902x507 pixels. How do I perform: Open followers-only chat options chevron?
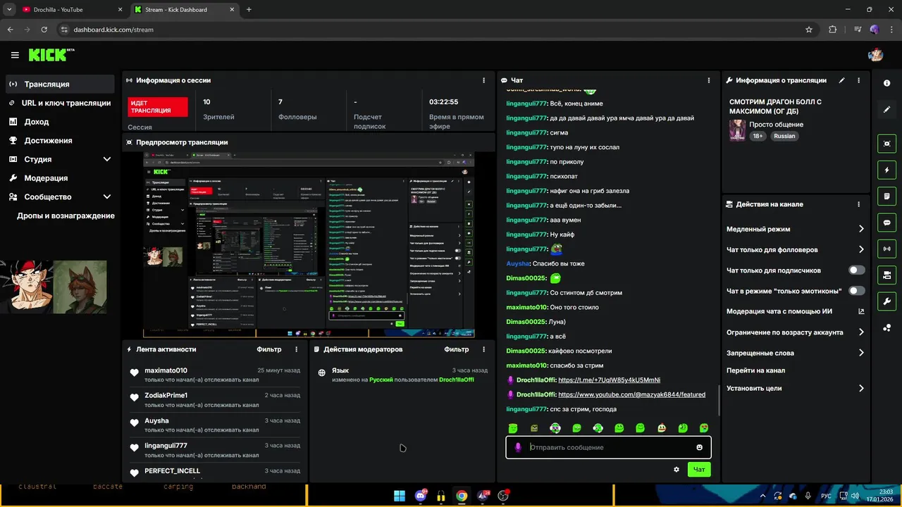point(861,249)
